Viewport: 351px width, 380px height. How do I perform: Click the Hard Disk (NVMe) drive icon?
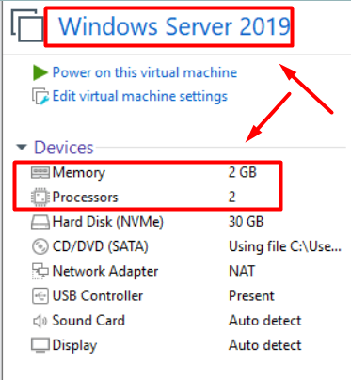[40, 222]
